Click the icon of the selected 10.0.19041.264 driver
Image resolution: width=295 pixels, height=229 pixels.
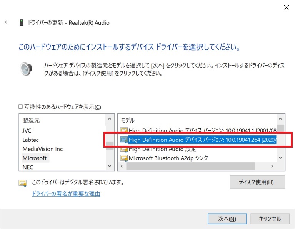(x=124, y=140)
